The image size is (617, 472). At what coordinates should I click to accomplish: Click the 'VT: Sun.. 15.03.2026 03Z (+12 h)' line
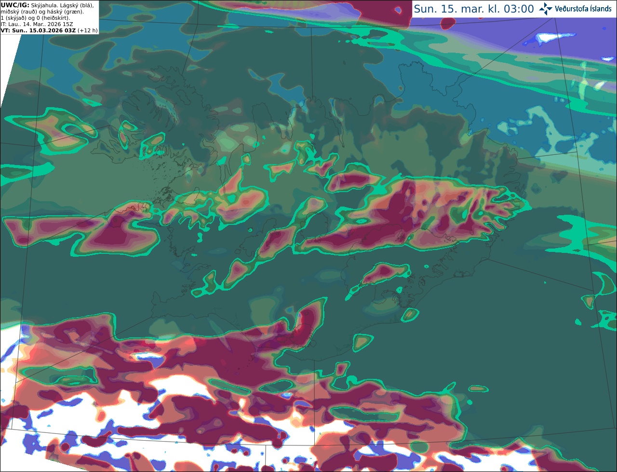pyautogui.click(x=49, y=30)
